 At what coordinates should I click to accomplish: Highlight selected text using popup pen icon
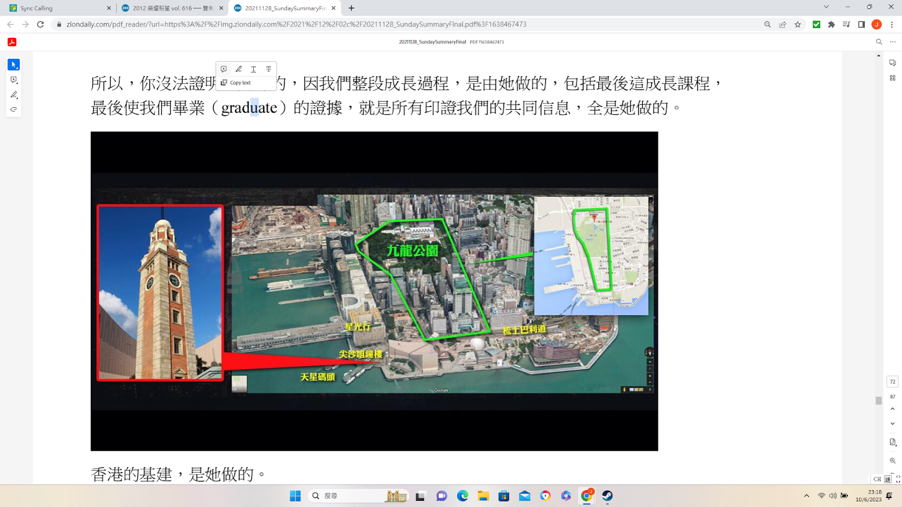pyautogui.click(x=238, y=69)
